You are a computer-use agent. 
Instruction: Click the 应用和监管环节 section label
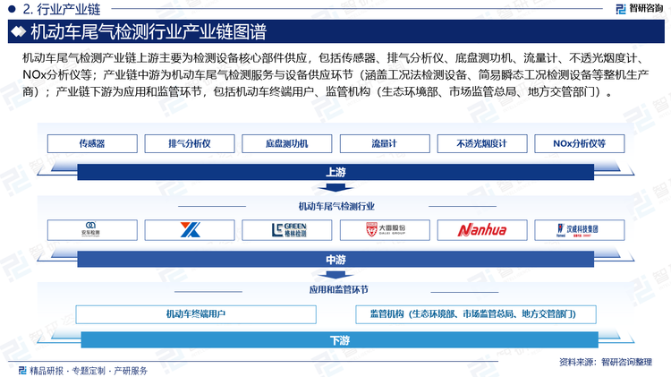click(x=338, y=289)
